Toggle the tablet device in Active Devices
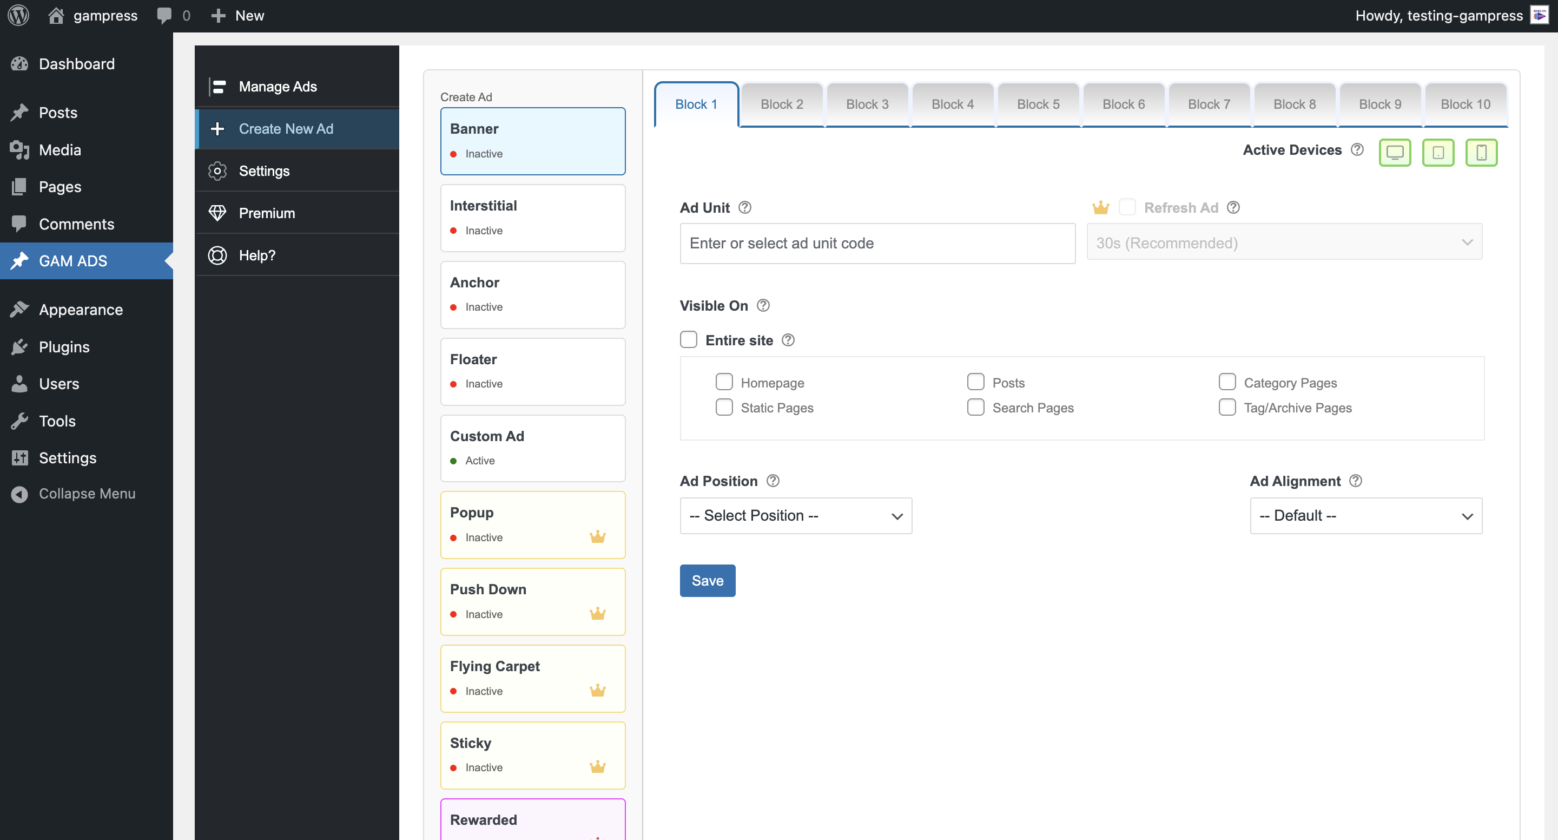The height and width of the screenshot is (840, 1558). coord(1438,153)
